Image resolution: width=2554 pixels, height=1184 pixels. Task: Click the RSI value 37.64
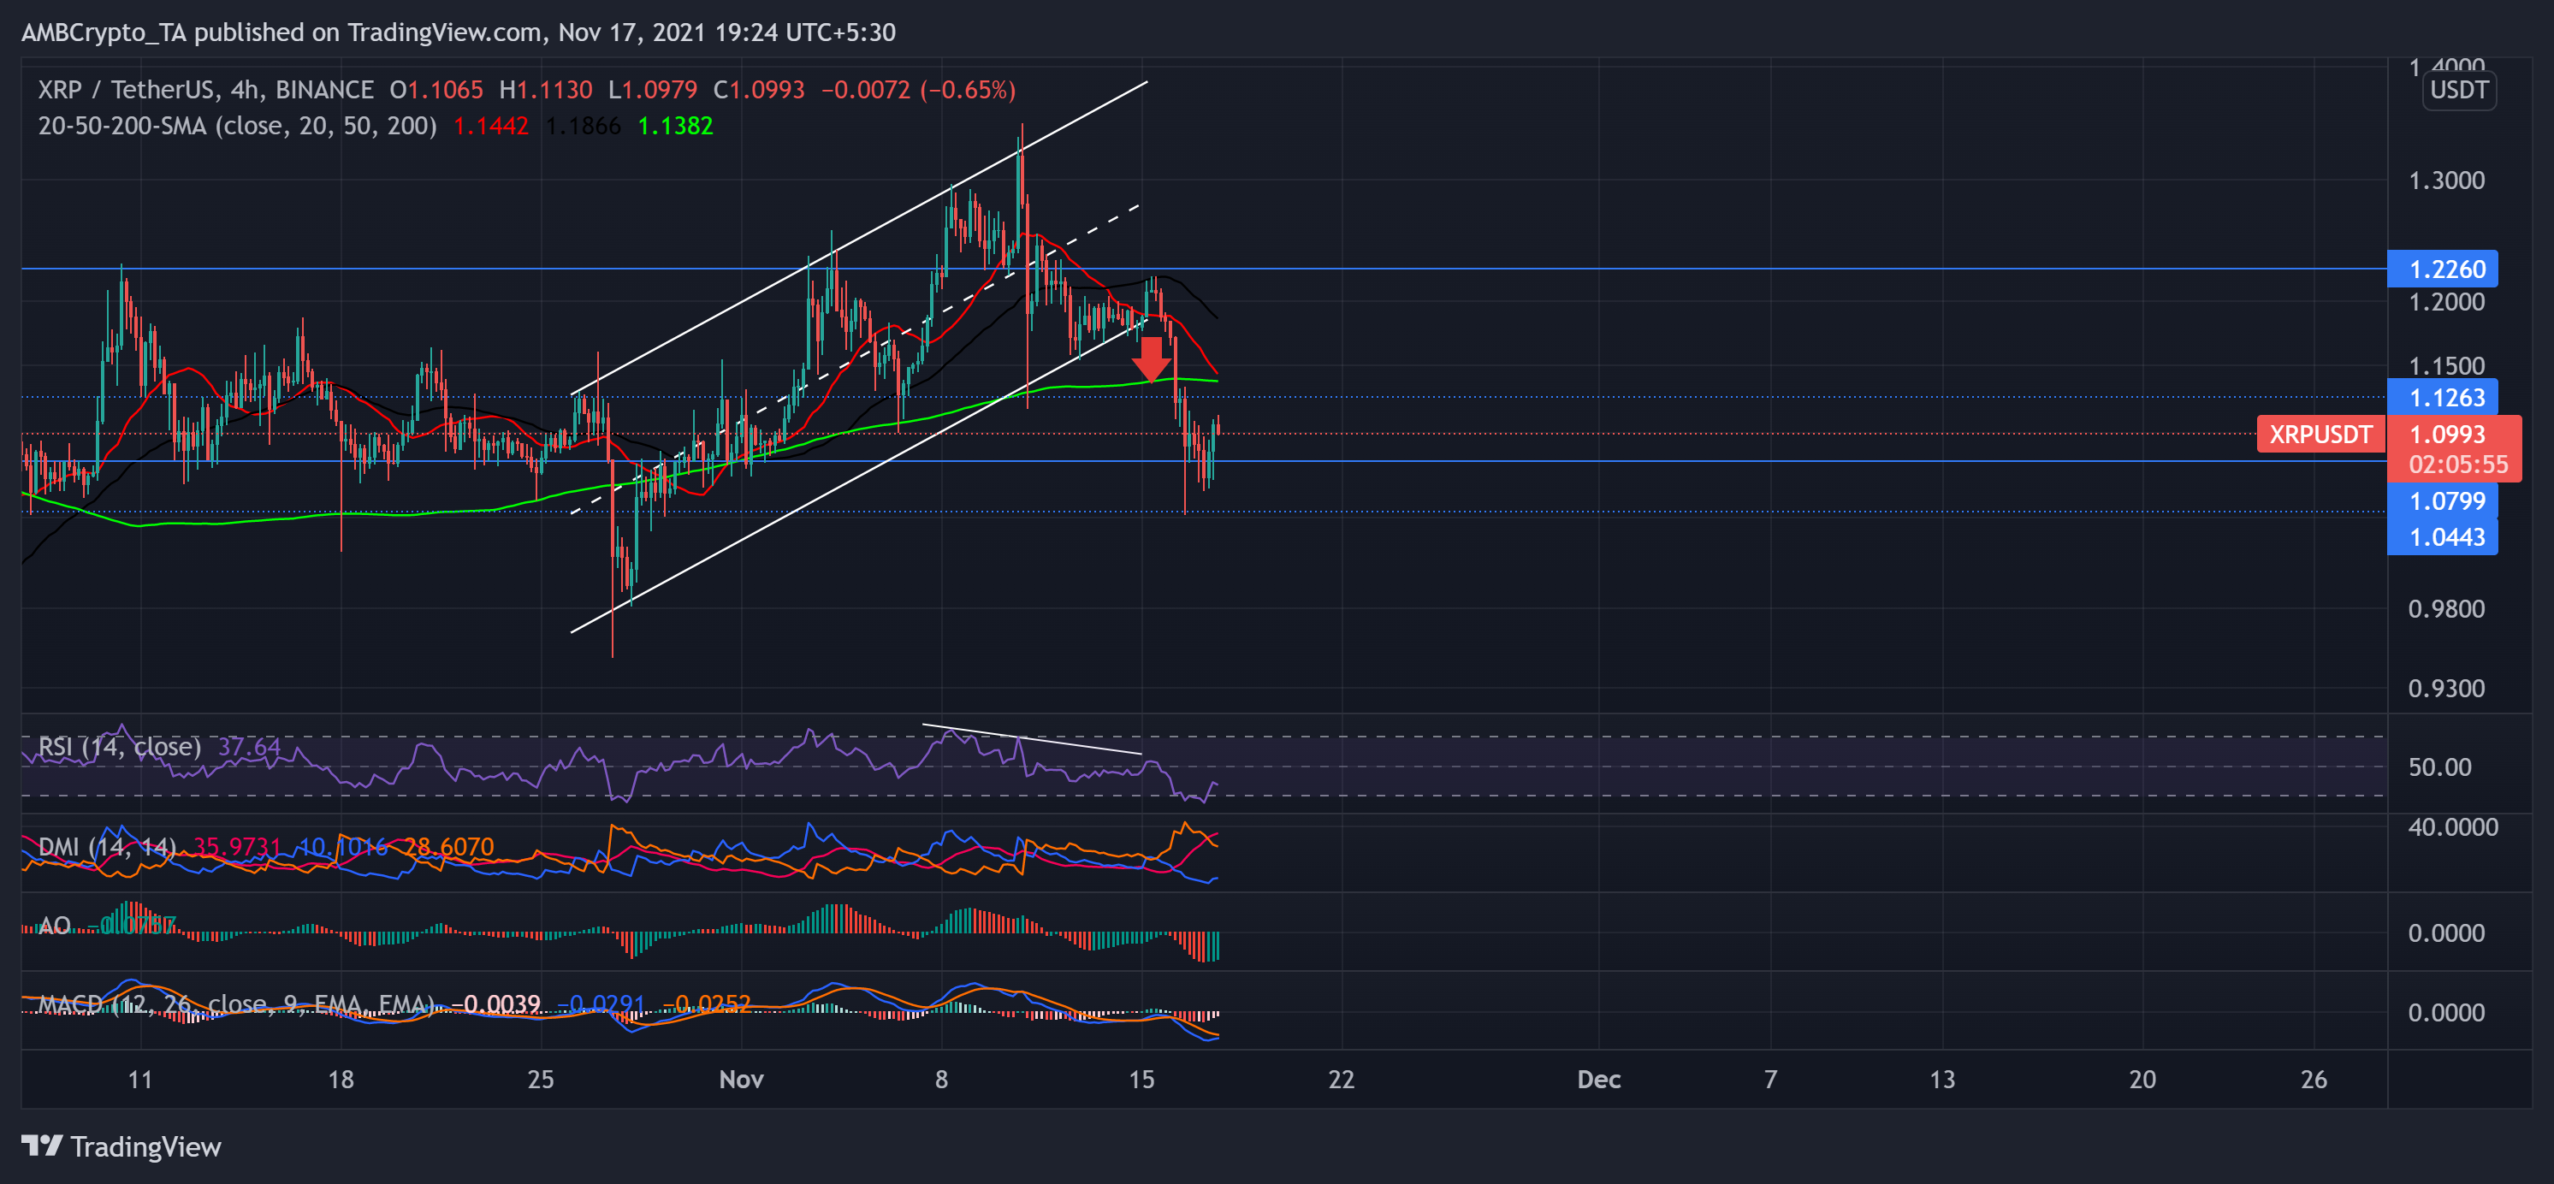point(249,746)
